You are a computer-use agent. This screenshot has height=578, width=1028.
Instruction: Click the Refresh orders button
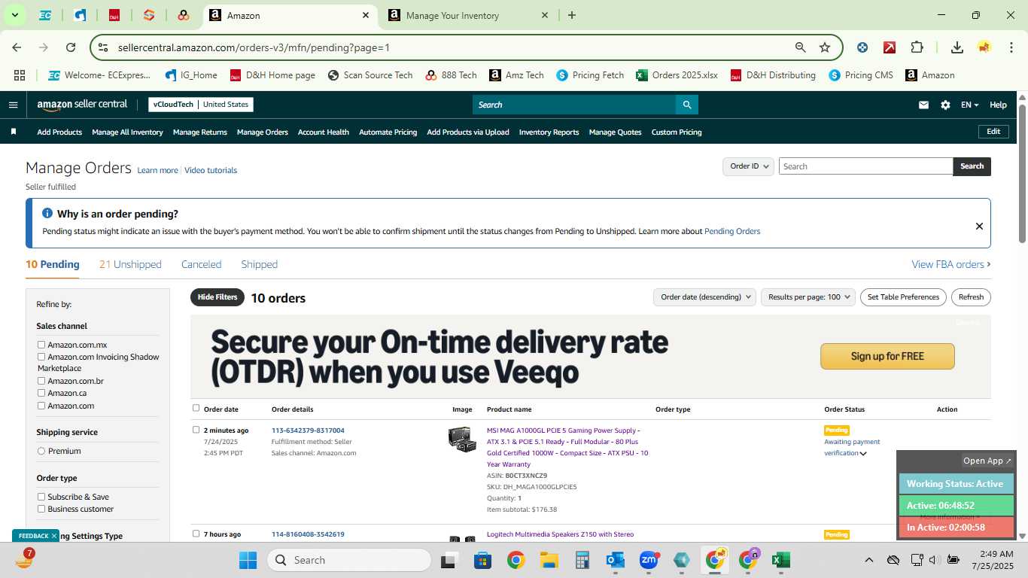971,297
